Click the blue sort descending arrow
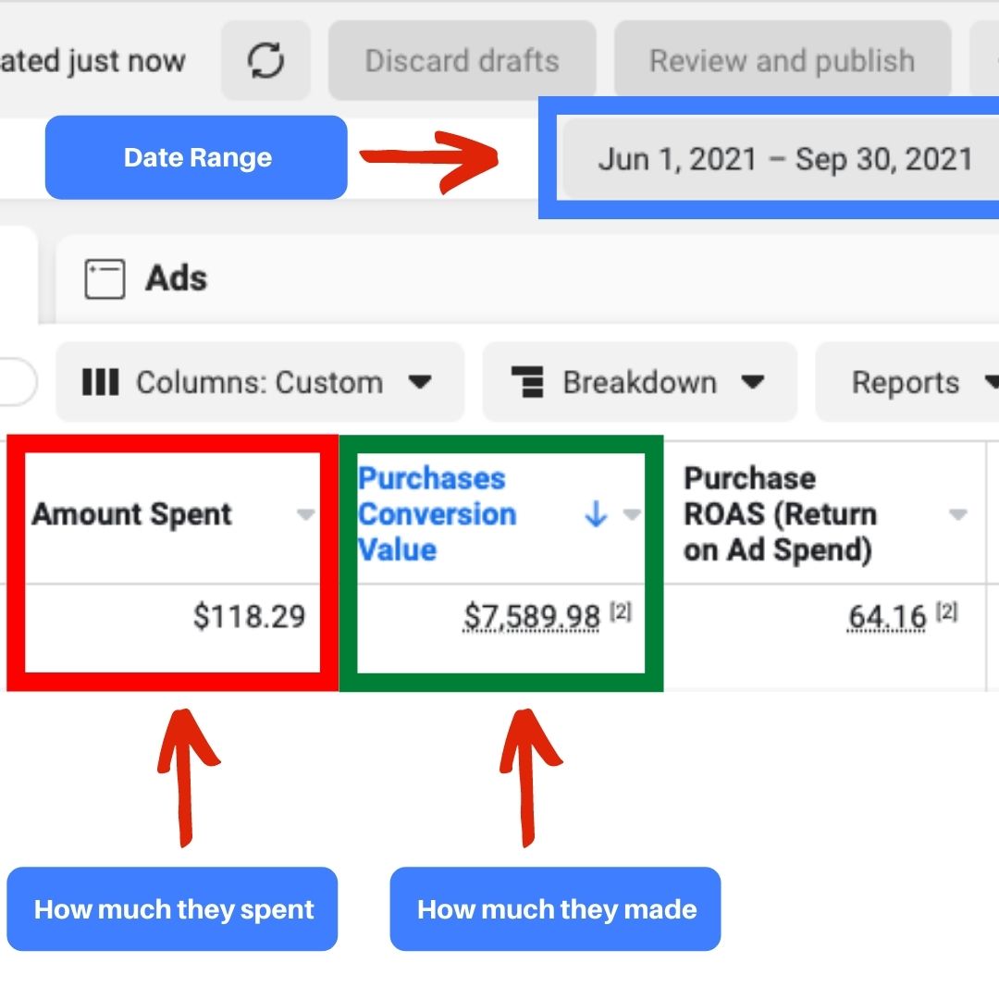The width and height of the screenshot is (999, 999). (596, 515)
